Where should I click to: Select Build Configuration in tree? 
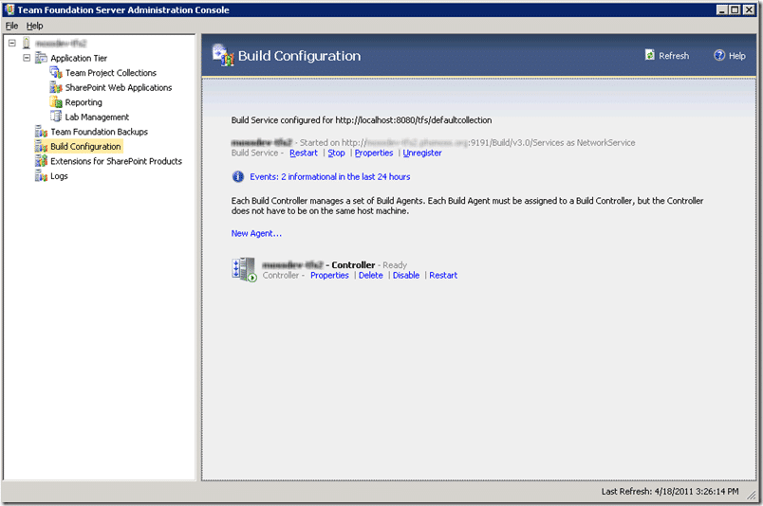[85, 146]
